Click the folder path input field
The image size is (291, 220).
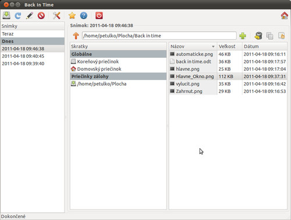[159, 36]
